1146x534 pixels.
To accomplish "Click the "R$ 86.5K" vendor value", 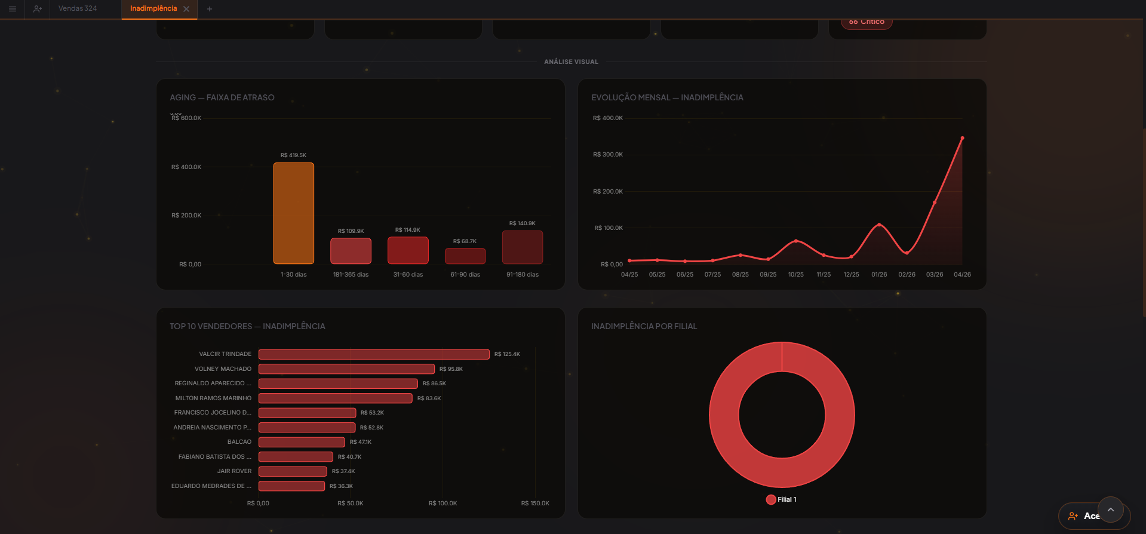I will point(435,383).
